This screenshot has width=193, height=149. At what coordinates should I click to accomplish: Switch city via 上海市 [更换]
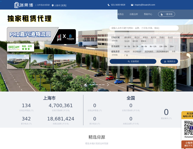(x=60, y=5)
